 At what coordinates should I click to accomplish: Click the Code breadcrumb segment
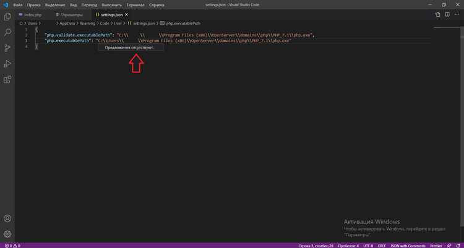click(x=105, y=23)
